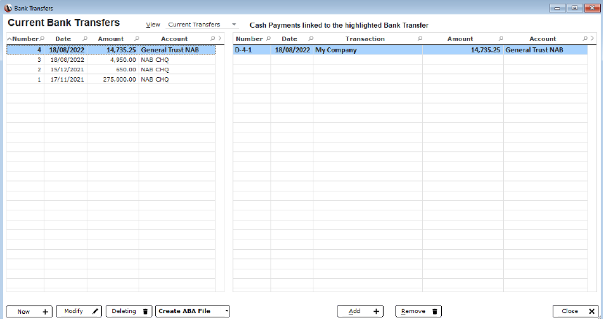Open the Create ABA File dropdown arrow
The width and height of the screenshot is (603, 319).
tap(227, 311)
